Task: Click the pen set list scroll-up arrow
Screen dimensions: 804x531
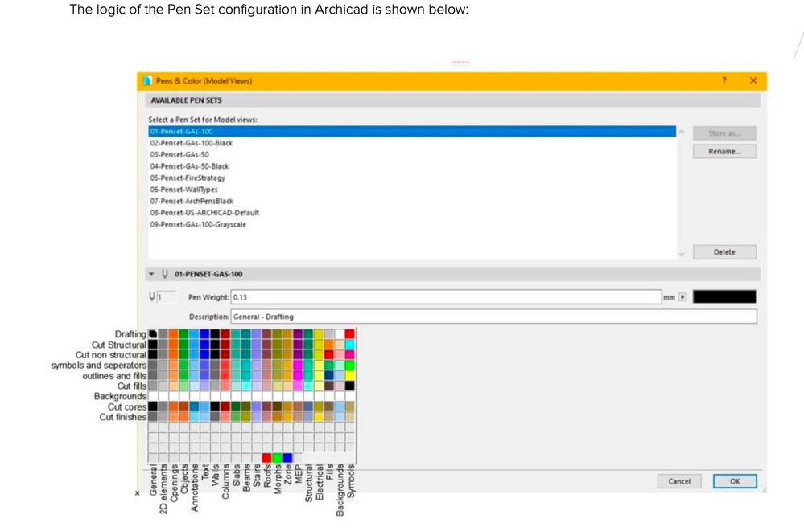Action: (682, 132)
